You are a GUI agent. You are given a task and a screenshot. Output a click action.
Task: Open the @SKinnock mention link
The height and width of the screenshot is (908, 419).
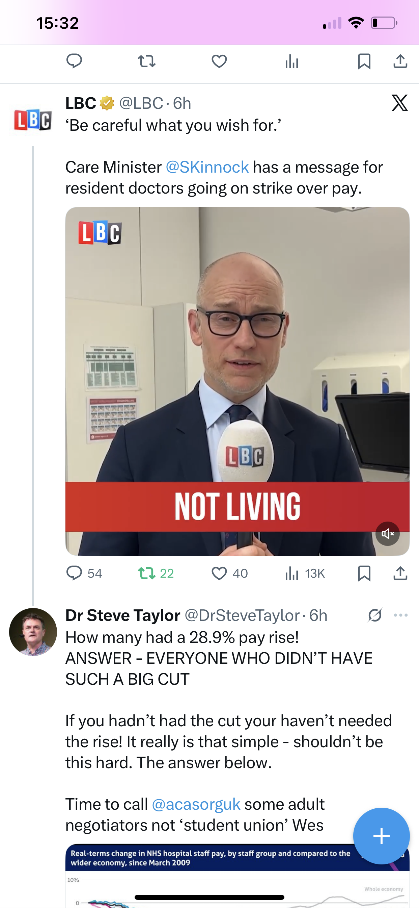207,167
